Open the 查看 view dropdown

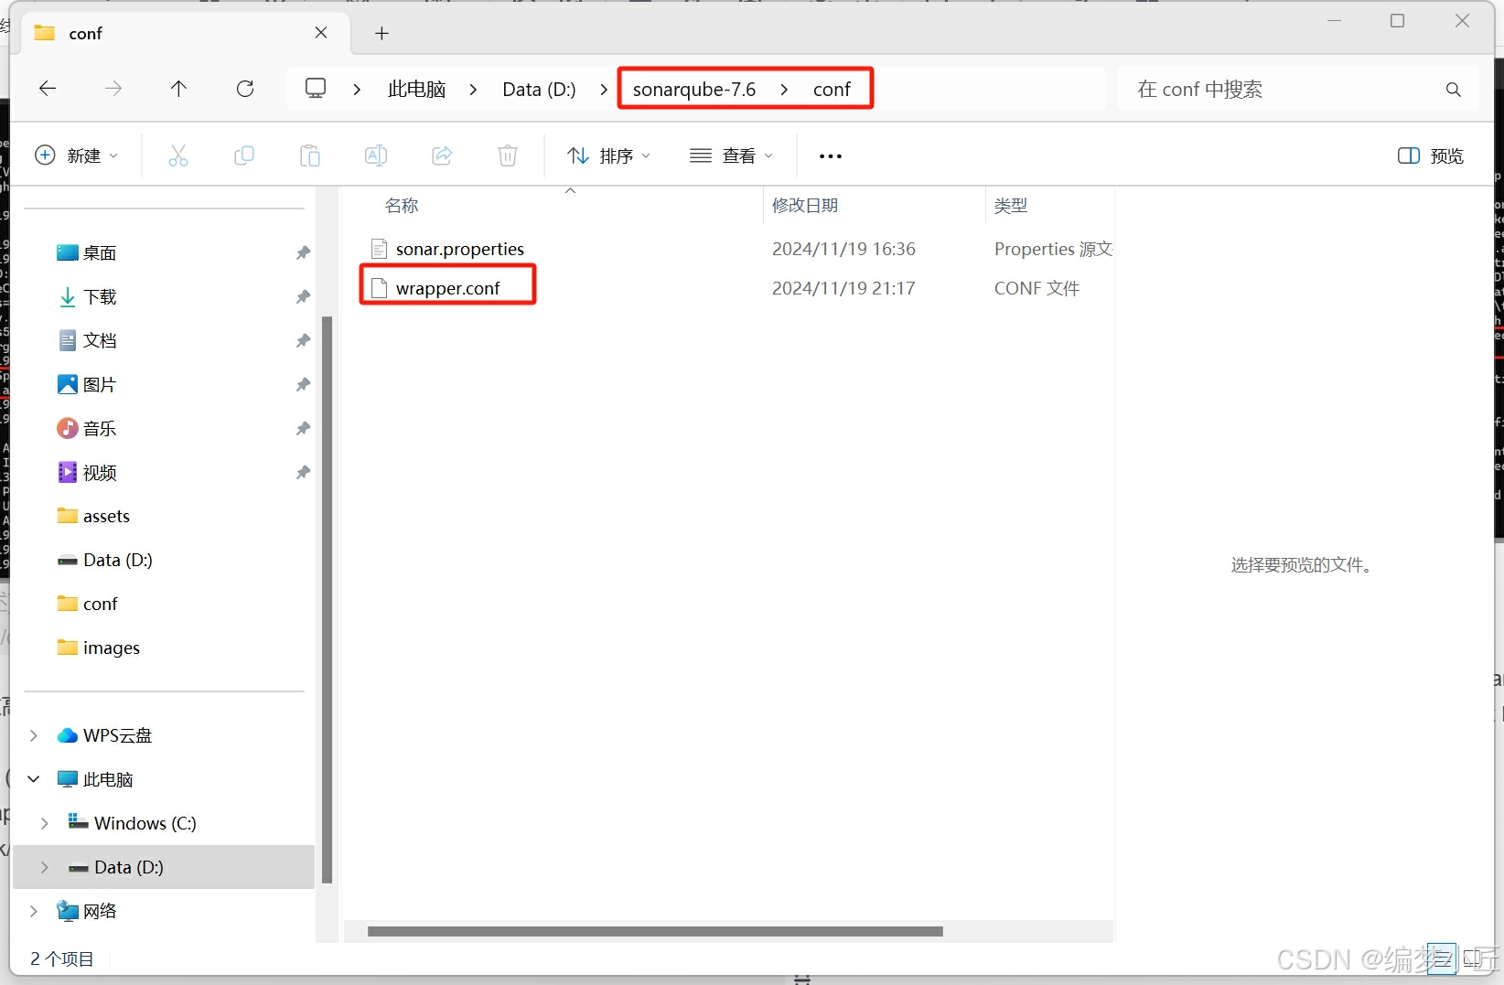(x=731, y=155)
